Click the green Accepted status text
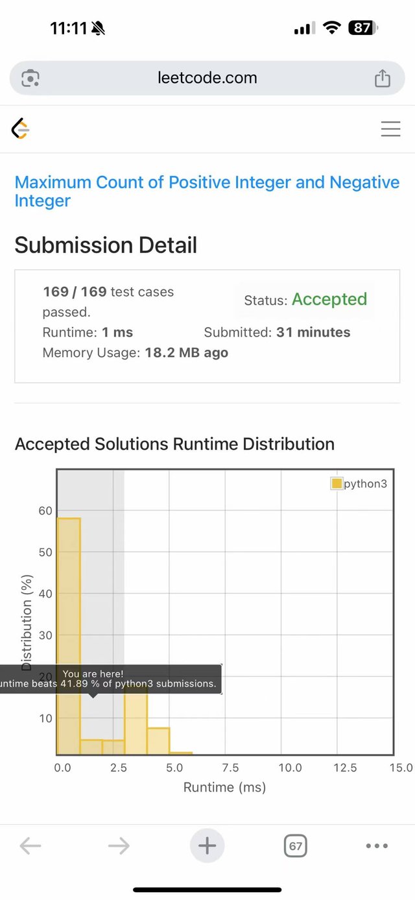Screen dimensions: 415x900 (x=329, y=299)
